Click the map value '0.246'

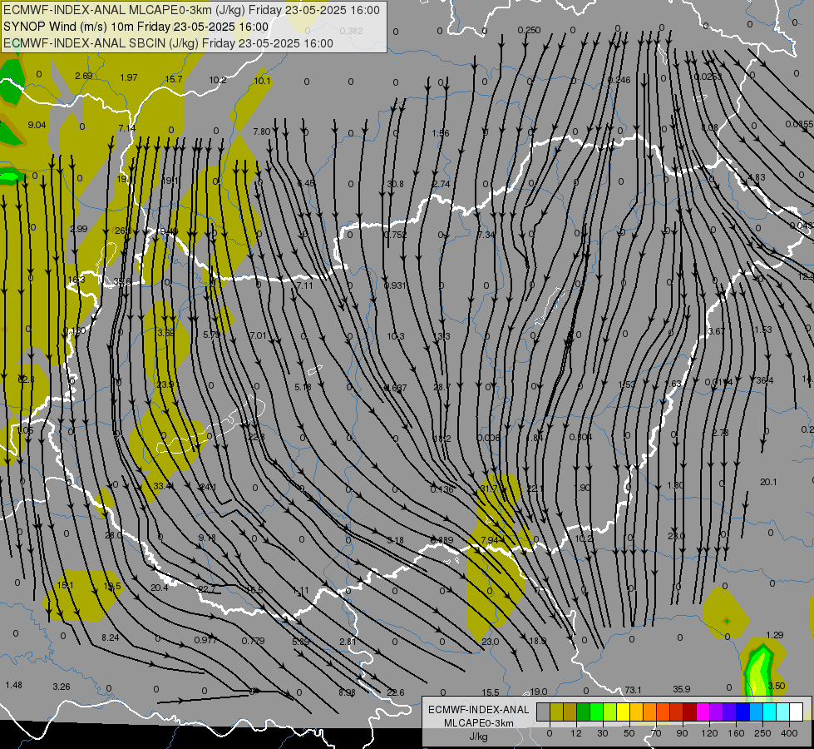[619, 80]
